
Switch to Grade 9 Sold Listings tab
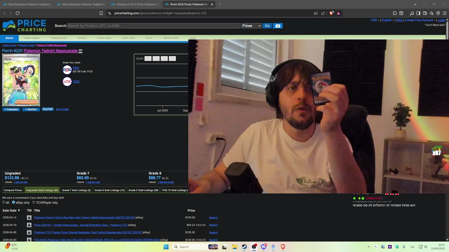coord(143,190)
